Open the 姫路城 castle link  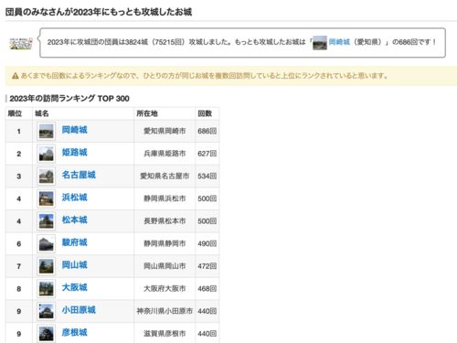coord(74,153)
